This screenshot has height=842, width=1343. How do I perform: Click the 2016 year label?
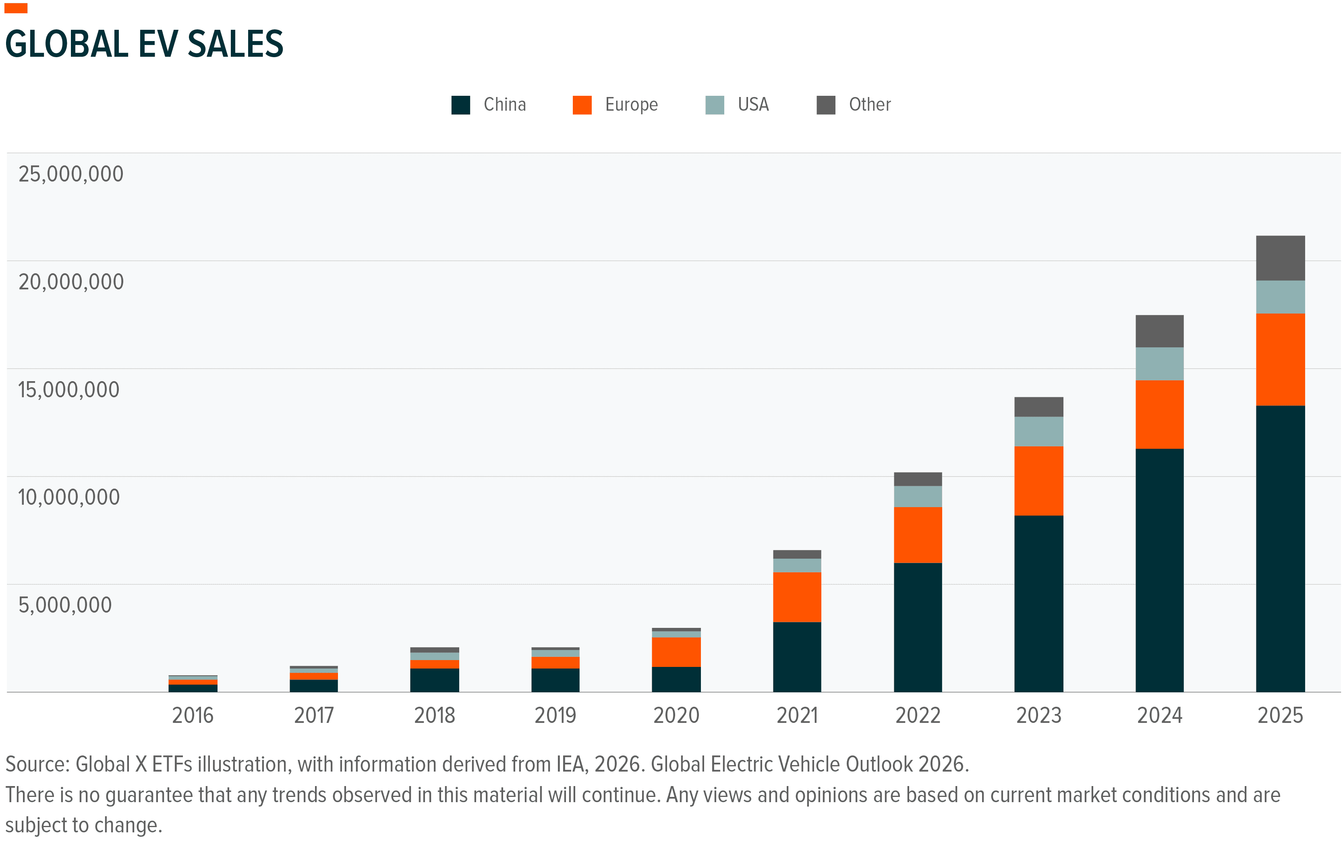pos(193,716)
